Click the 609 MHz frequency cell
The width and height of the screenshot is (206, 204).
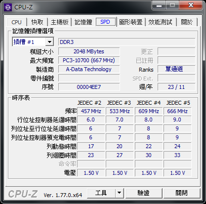pos(149,111)
